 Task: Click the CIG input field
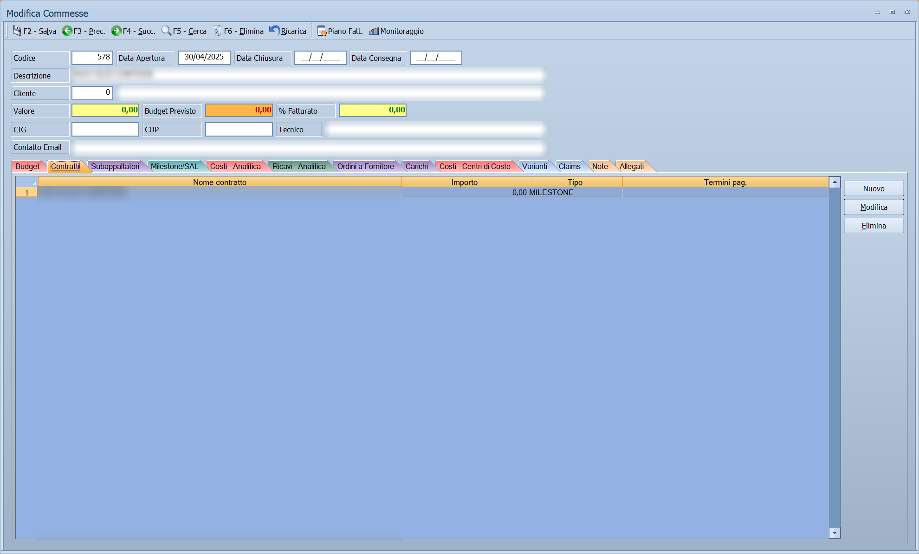[105, 129]
